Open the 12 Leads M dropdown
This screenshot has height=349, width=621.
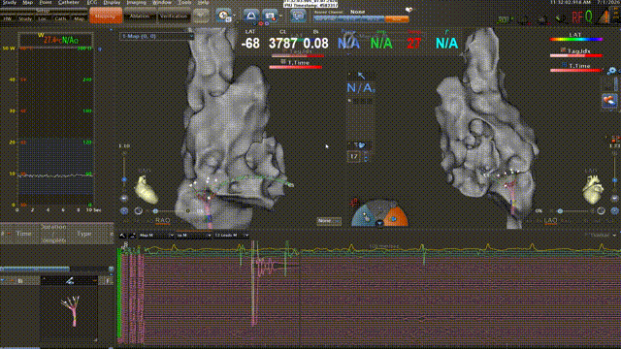pyautogui.click(x=231, y=236)
